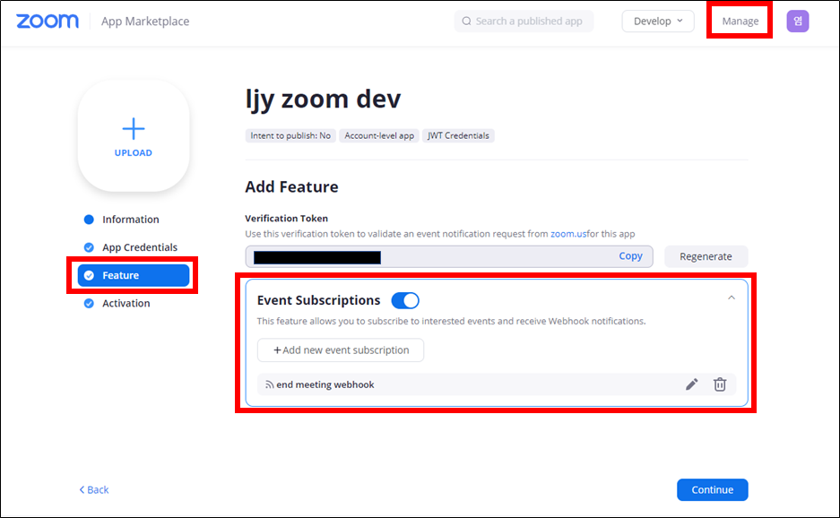This screenshot has height=518, width=840.
Task: Click the UPLOAD label
Action: (x=134, y=152)
